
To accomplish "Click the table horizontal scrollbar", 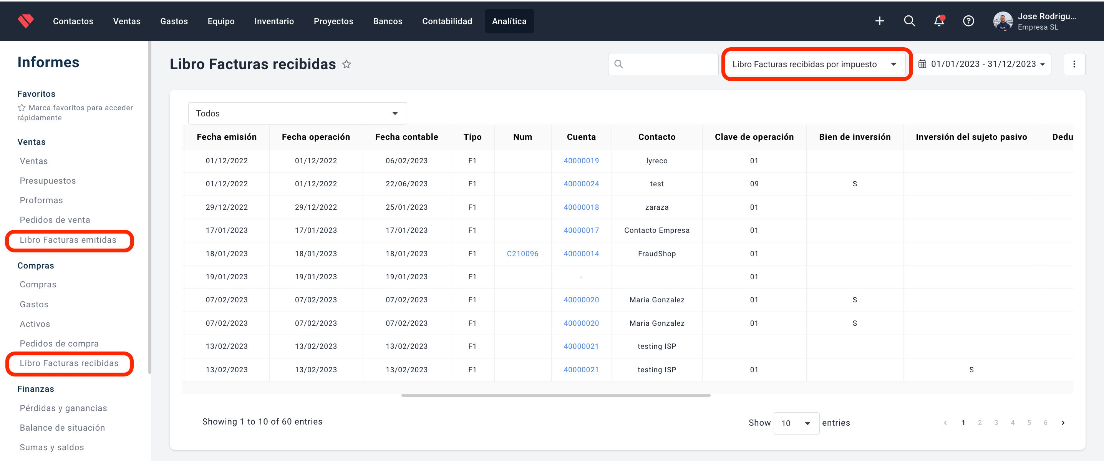I will (x=556, y=395).
